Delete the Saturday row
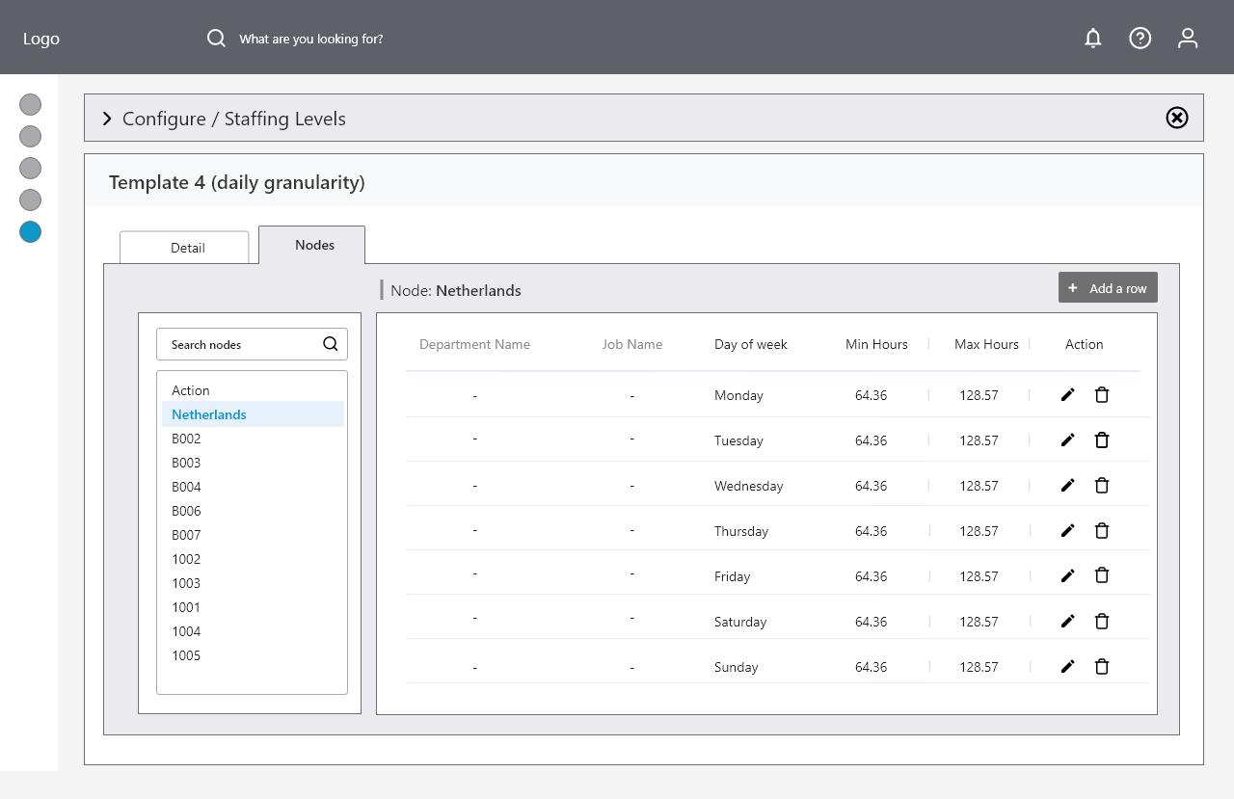This screenshot has height=799, width=1234. [1102, 622]
